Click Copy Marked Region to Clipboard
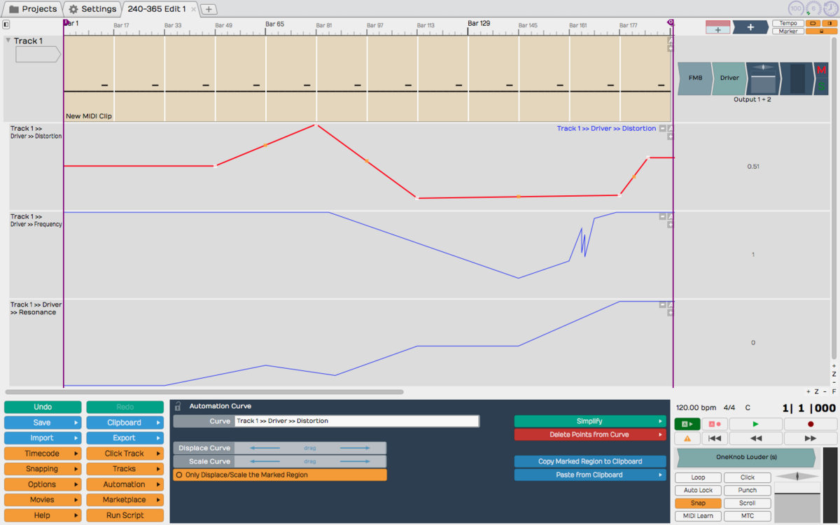 [x=589, y=461]
